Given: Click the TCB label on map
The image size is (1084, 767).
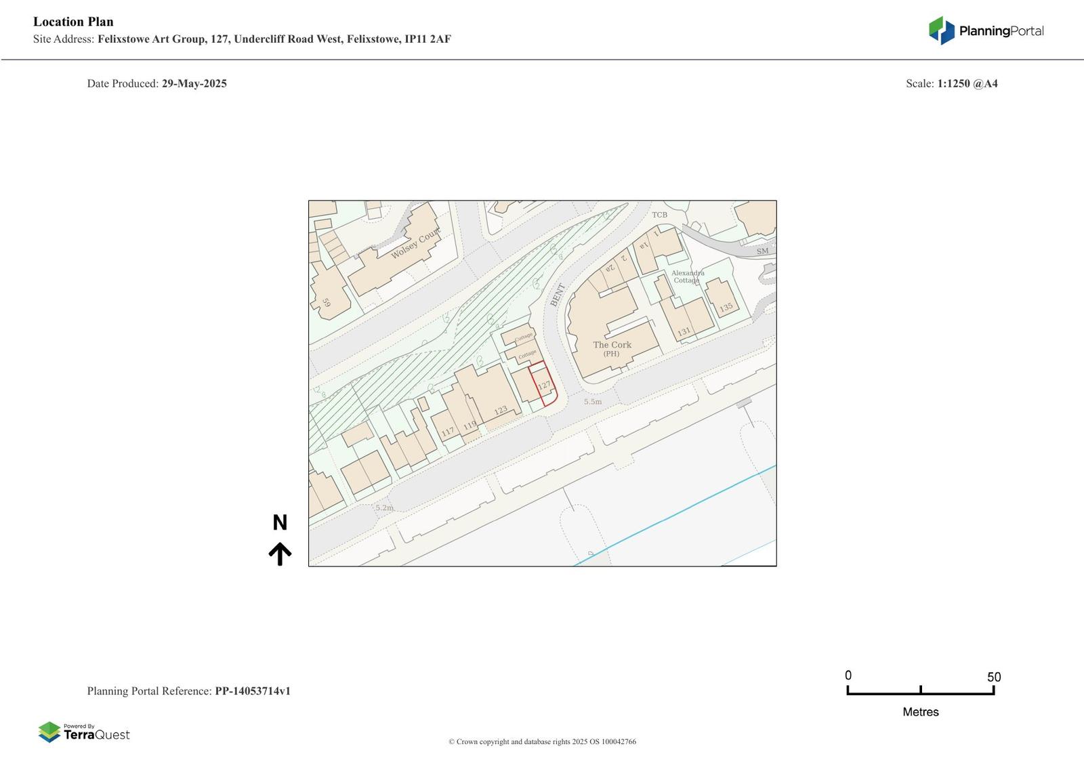Looking at the screenshot, I should pyautogui.click(x=659, y=215).
